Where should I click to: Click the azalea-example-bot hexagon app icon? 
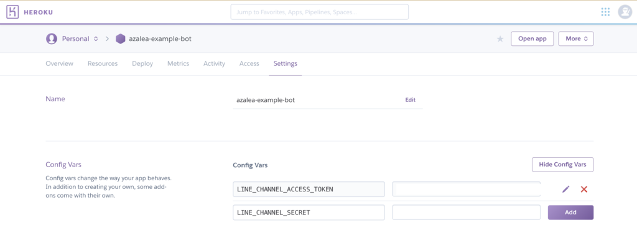tap(120, 39)
